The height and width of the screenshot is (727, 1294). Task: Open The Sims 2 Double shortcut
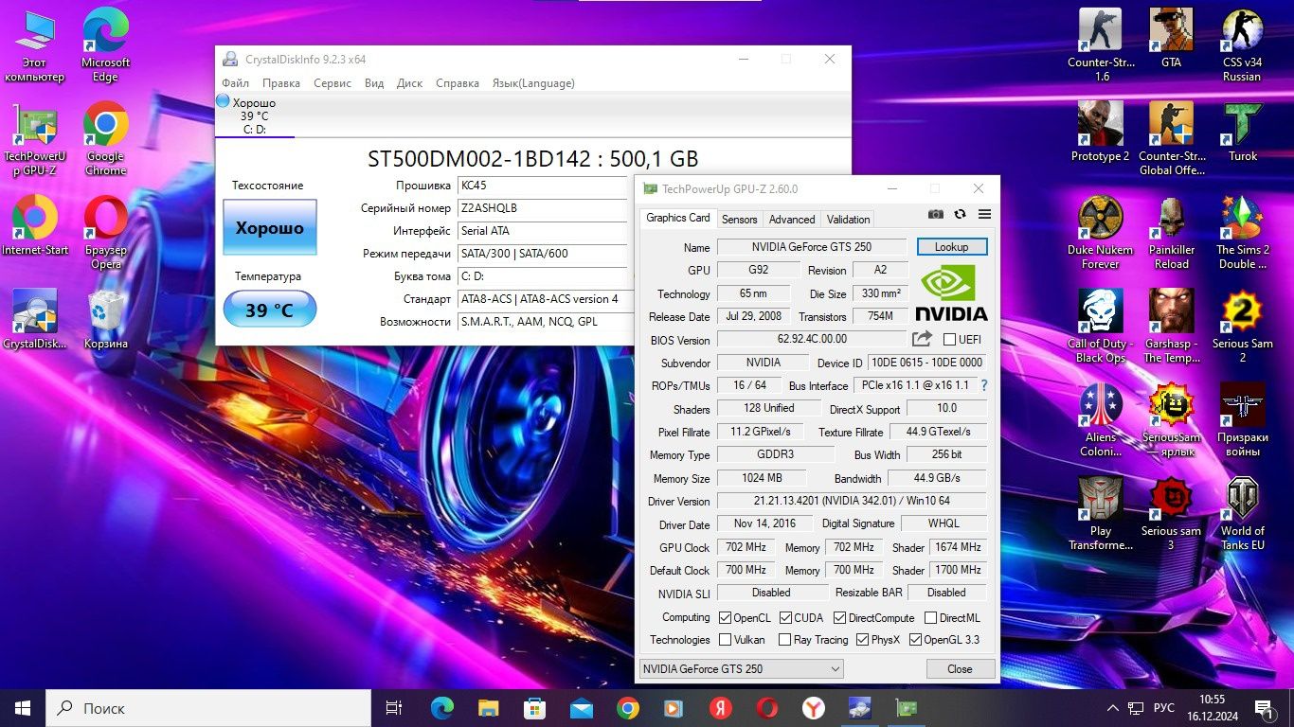1242,233
